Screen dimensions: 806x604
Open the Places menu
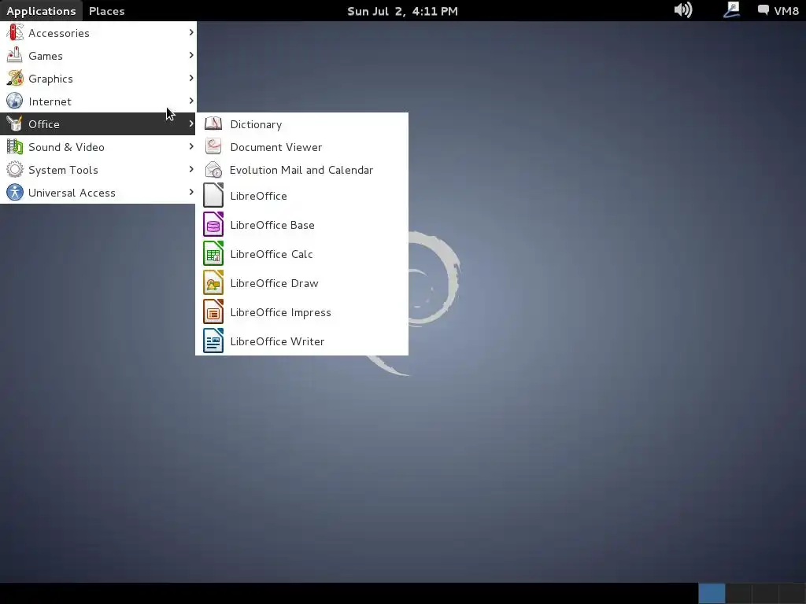(x=106, y=11)
